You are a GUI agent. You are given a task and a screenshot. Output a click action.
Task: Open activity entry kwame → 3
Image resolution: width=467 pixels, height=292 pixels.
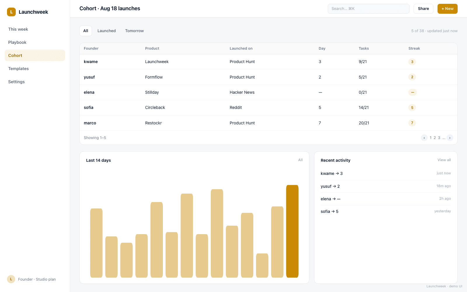(386, 173)
